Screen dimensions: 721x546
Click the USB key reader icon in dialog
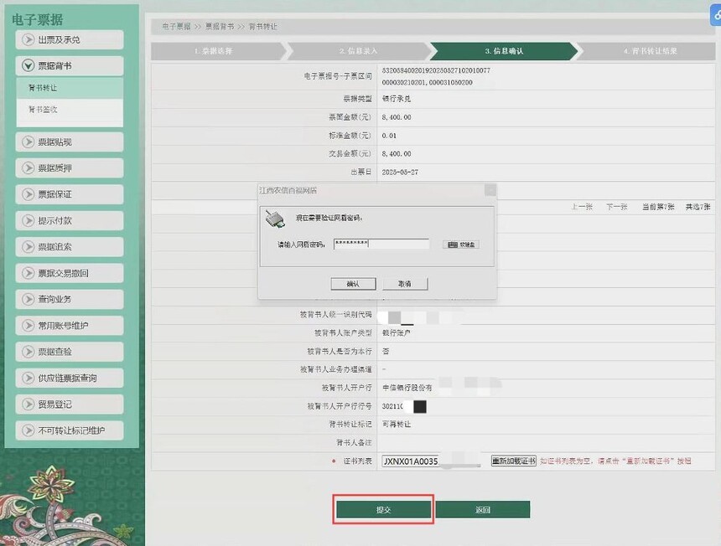pos(276,219)
